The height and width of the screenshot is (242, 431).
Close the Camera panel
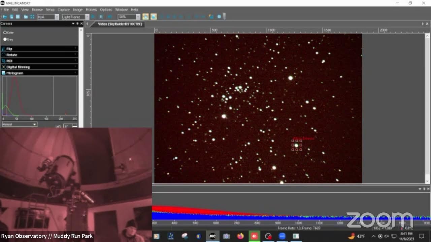[x=81, y=24]
